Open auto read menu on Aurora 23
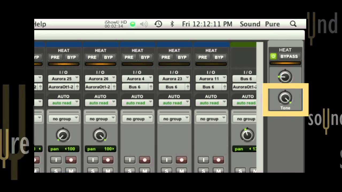The image size is (342, 192). 174,103
